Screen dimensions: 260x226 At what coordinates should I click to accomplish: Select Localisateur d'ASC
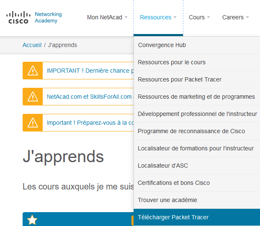pyautogui.click(x=197, y=166)
